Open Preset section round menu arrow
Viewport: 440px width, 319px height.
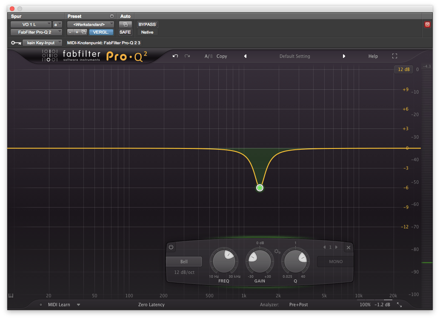pos(111,16)
